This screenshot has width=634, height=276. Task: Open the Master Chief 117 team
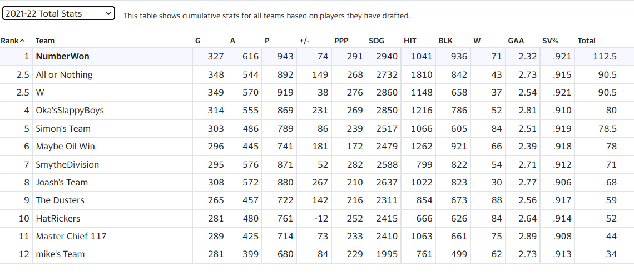tap(71, 237)
